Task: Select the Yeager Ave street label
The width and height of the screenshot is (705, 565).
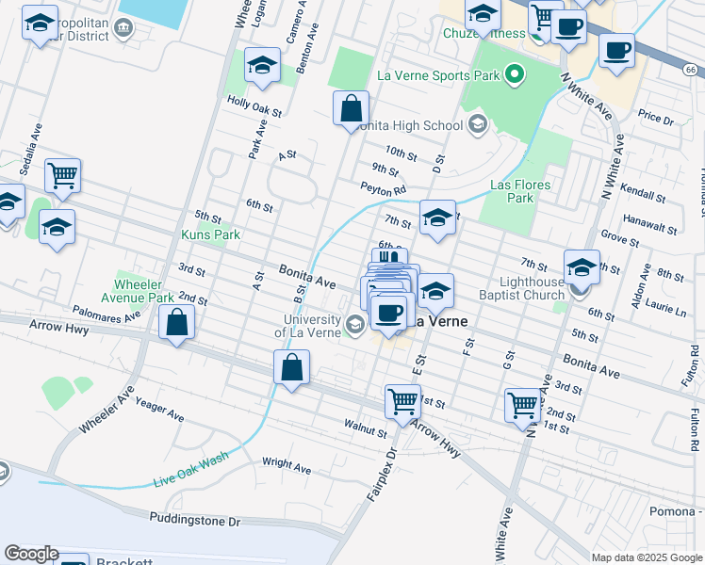Action: tap(159, 410)
